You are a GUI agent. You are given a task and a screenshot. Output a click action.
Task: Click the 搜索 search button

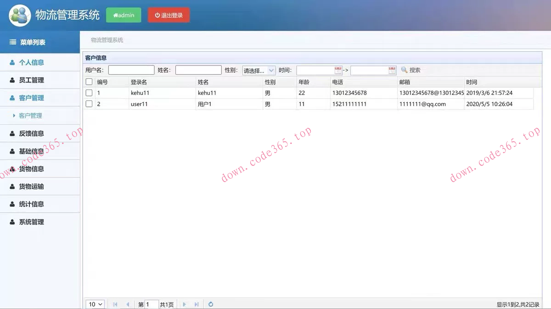(x=410, y=70)
